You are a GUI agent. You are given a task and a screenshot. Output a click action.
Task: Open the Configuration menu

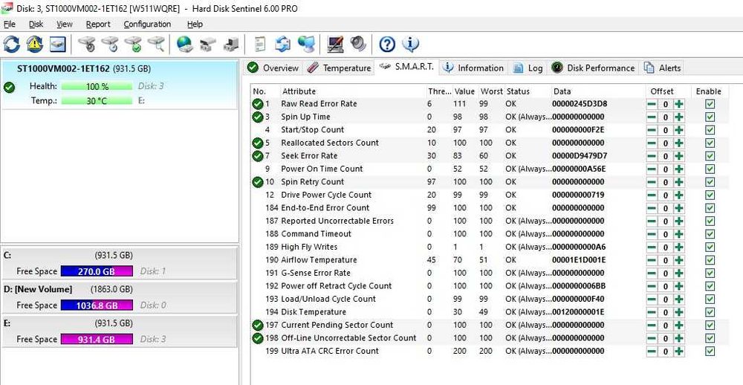147,25
